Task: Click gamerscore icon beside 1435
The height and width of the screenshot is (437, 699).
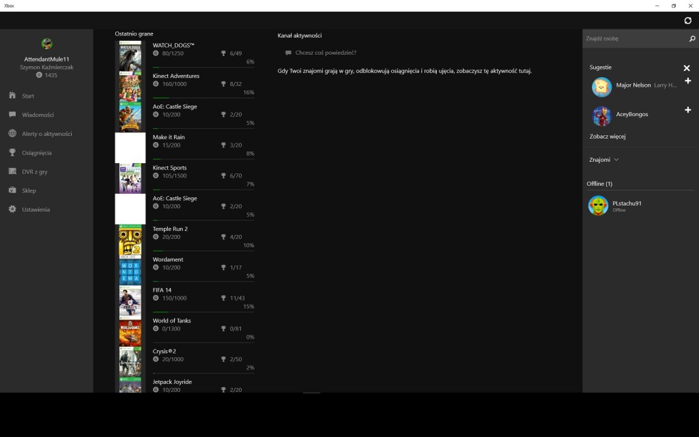Action: [x=39, y=75]
